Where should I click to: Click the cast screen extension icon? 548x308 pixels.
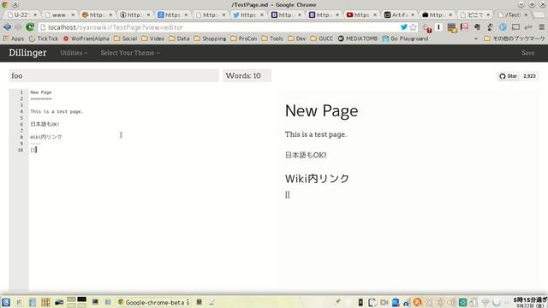pyautogui.click(x=515, y=27)
